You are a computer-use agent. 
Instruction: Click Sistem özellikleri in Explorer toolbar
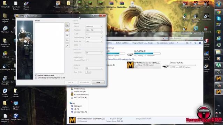pos(122,43)
